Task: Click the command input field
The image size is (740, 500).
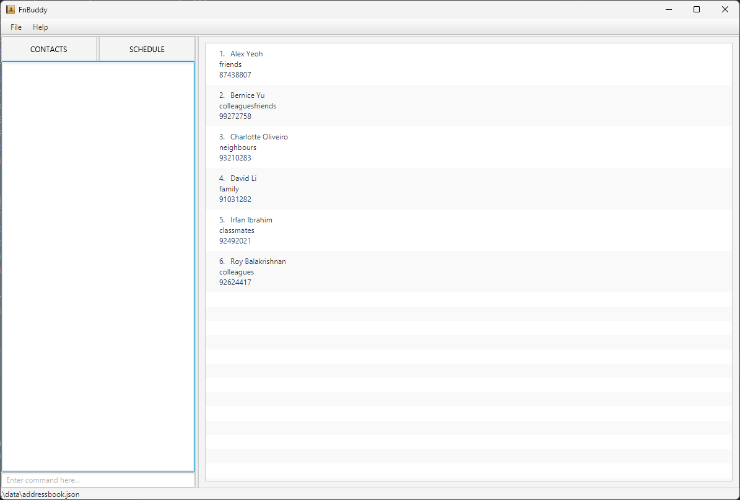Action: click(x=98, y=480)
